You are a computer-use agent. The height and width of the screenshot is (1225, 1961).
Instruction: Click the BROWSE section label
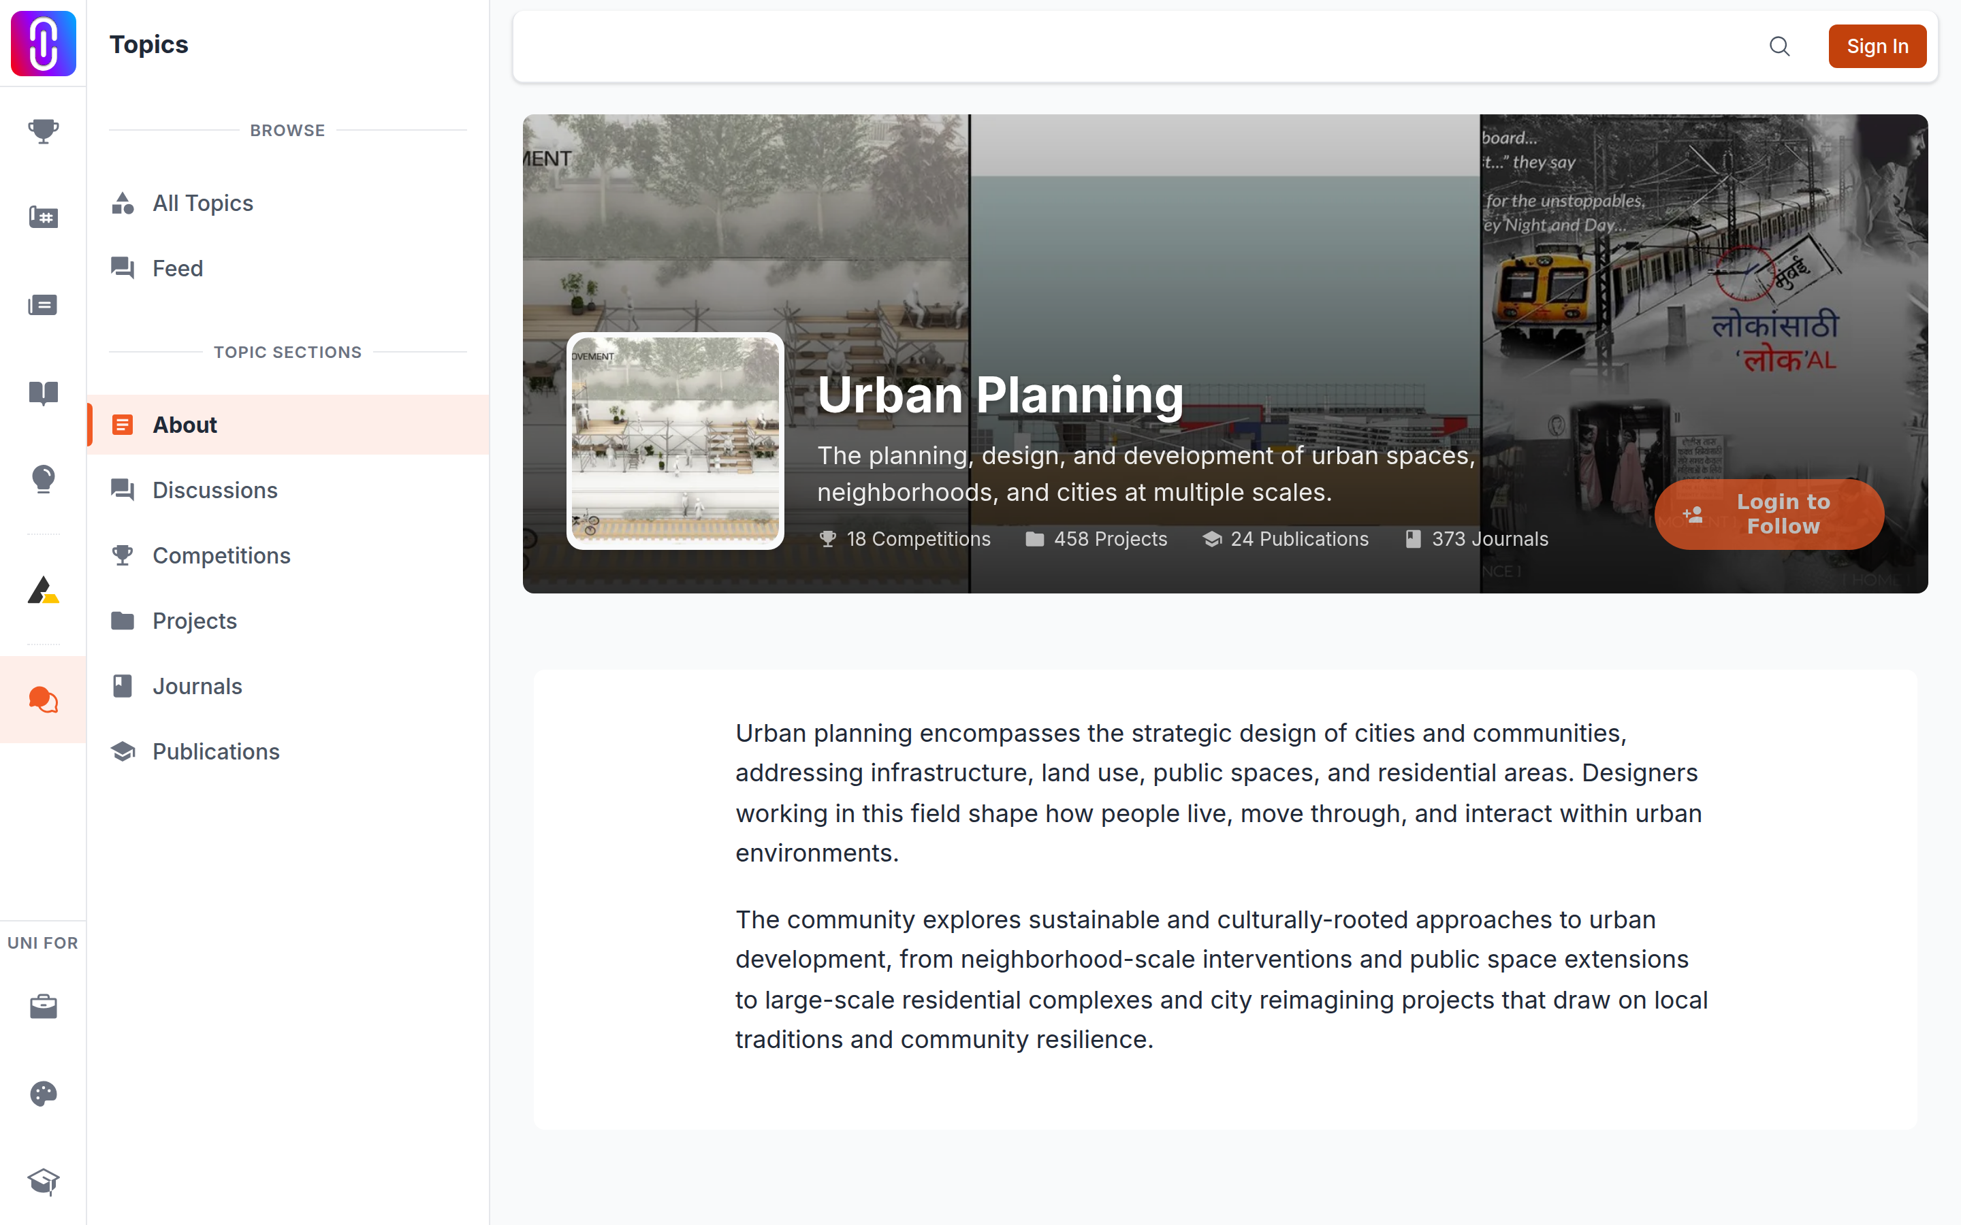(x=287, y=131)
